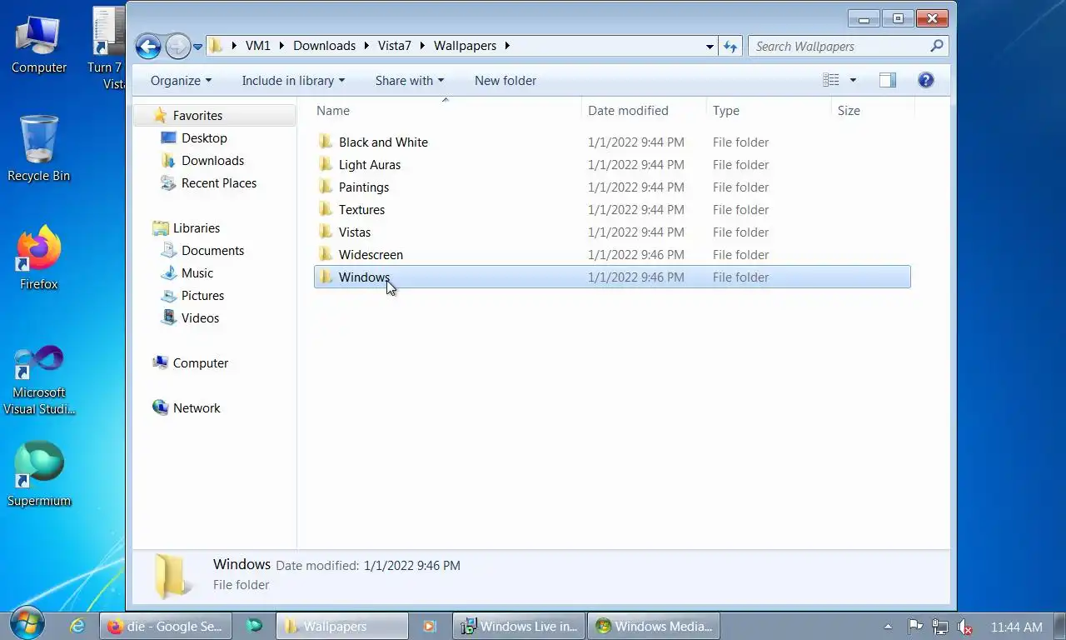Open Desktop under Favorites
Screen dimensions: 1066x640
coord(204,138)
